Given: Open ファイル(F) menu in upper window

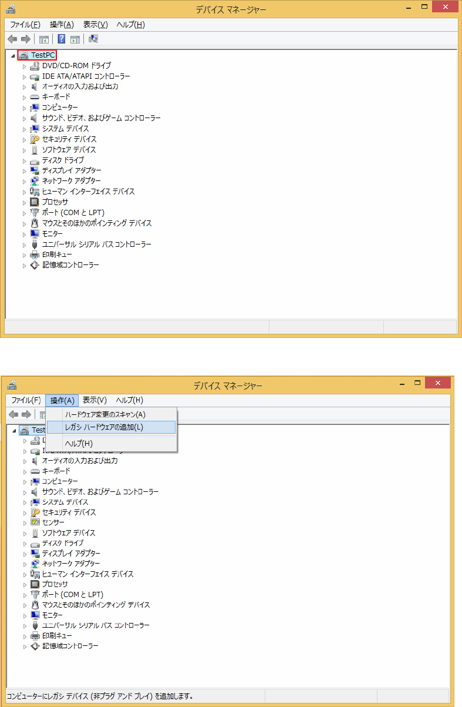Looking at the screenshot, I should point(25,25).
